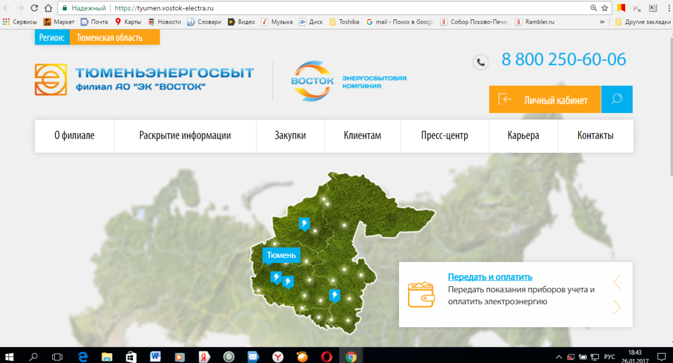
Task: Open the Новости bookmark
Action: (x=165, y=22)
